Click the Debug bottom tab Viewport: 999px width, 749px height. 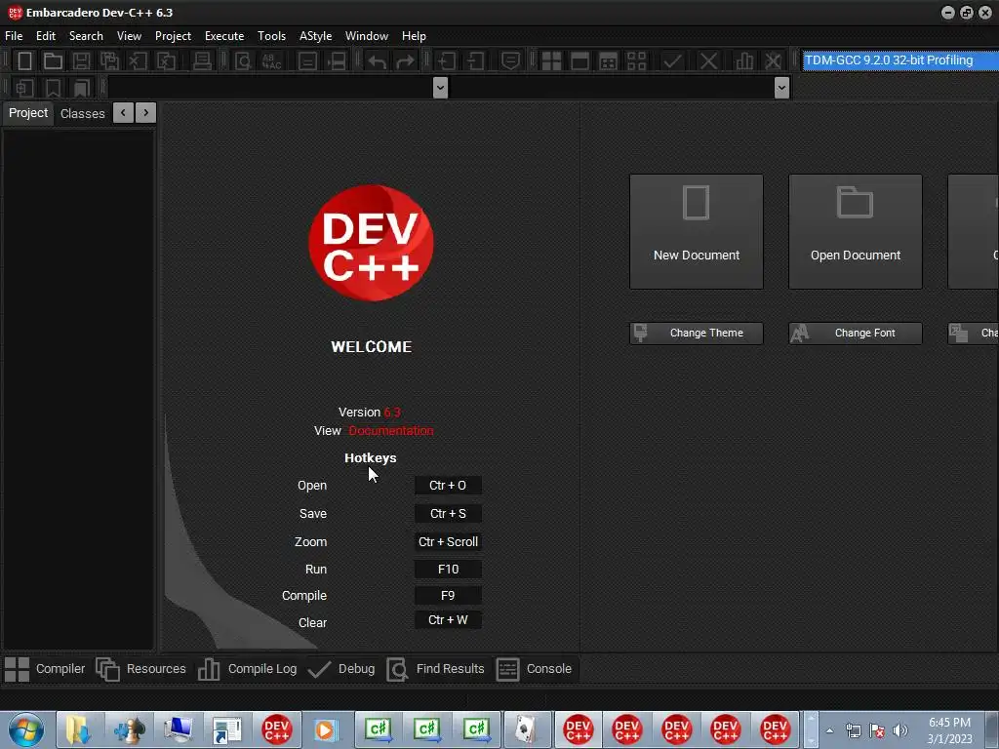341,669
